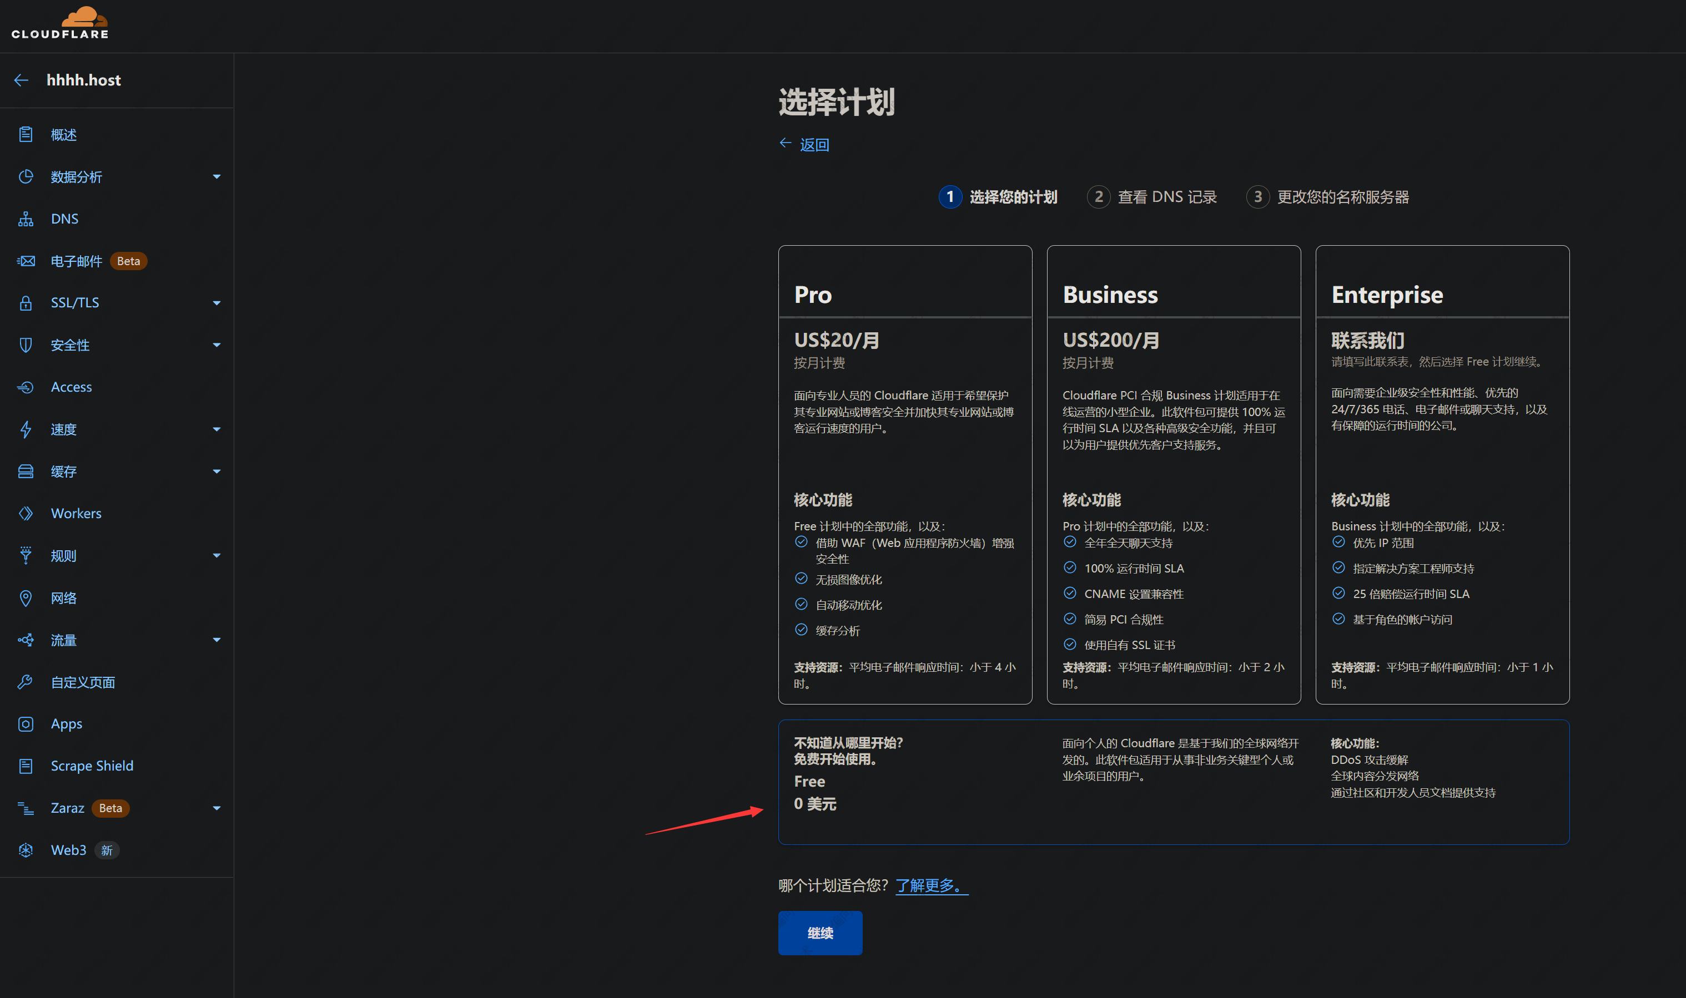Click the CNAME 设置兼容性 feature line
This screenshot has width=1686, height=998.
[x=1134, y=594]
